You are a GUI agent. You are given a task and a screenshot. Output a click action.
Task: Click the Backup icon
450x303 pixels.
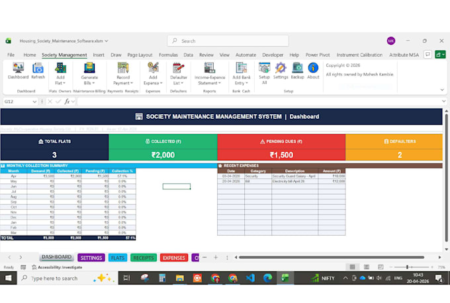click(297, 71)
